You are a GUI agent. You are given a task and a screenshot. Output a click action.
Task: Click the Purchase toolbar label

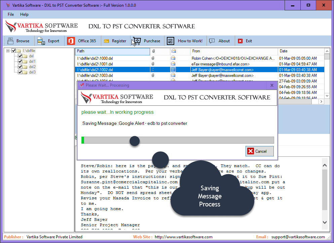coord(152,41)
